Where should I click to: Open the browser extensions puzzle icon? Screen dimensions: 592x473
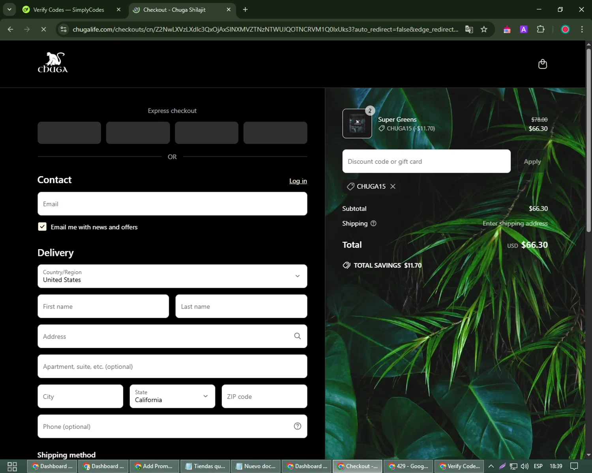tap(541, 29)
